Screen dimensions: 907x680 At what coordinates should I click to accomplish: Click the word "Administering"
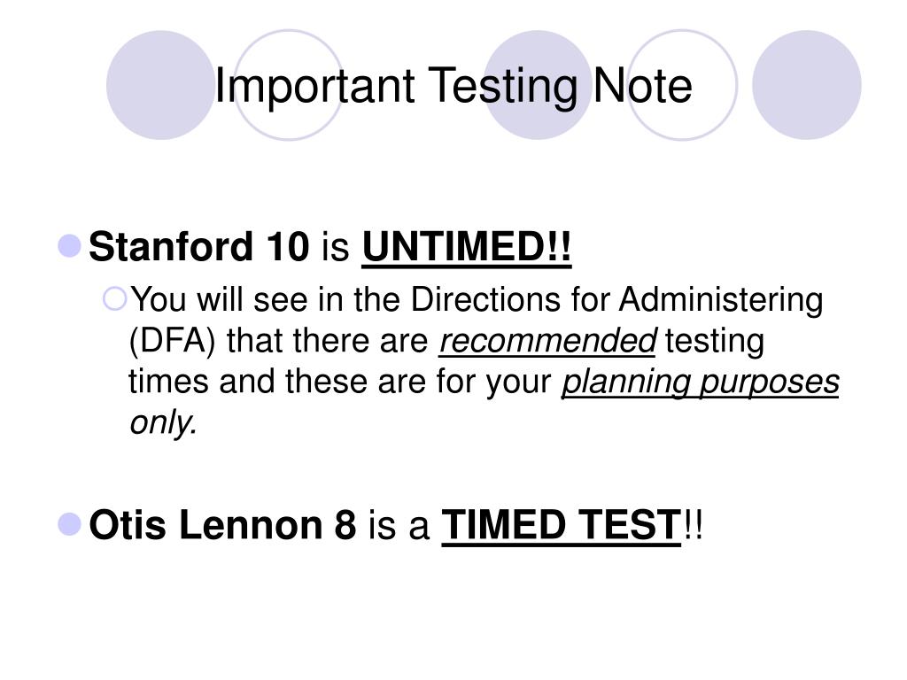(721, 301)
